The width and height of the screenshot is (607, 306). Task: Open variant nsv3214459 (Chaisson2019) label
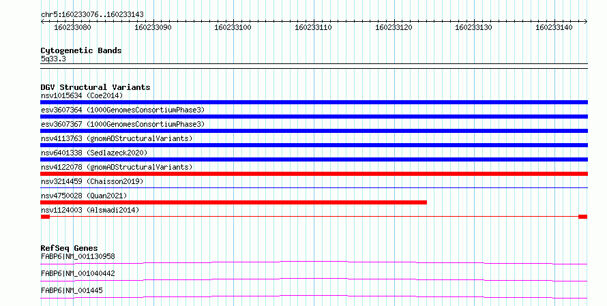92,181
